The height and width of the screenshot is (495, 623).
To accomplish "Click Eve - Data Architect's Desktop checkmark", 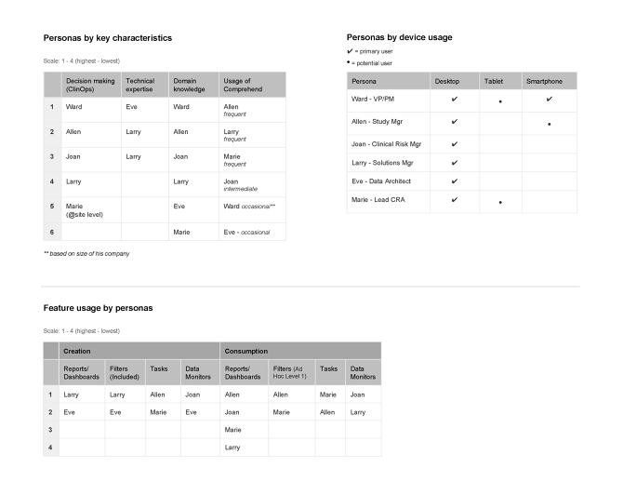I will tap(454, 181).
